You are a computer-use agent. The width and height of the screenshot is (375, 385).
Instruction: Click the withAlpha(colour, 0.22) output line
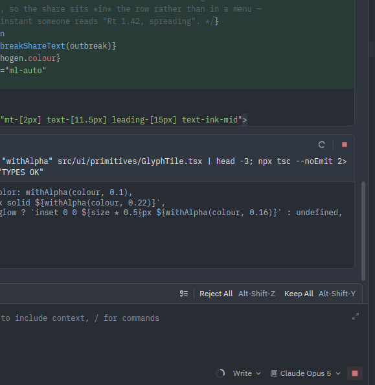point(83,203)
